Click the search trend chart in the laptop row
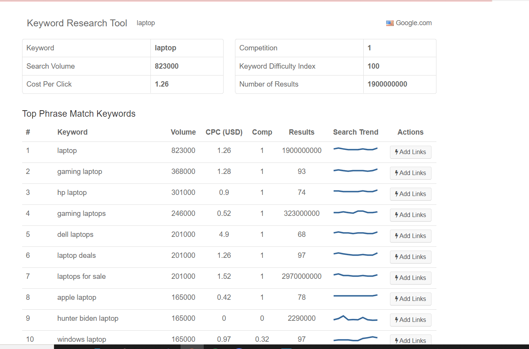The image size is (529, 349). [x=355, y=150]
